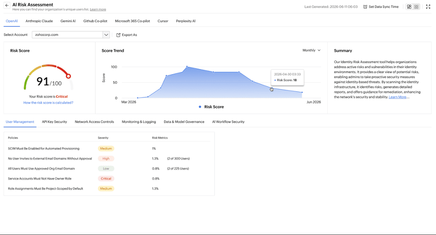Click the Policies column header
This screenshot has height=235, width=436.
13,138
